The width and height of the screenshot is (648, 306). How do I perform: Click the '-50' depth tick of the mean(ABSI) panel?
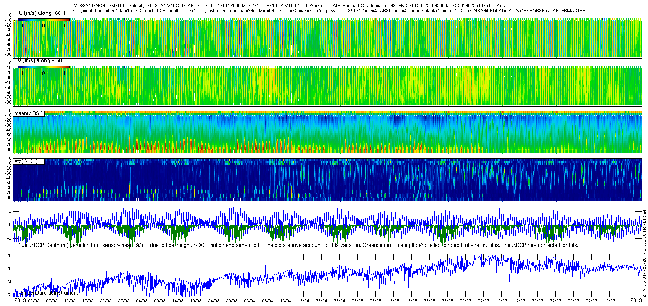pos(8,135)
